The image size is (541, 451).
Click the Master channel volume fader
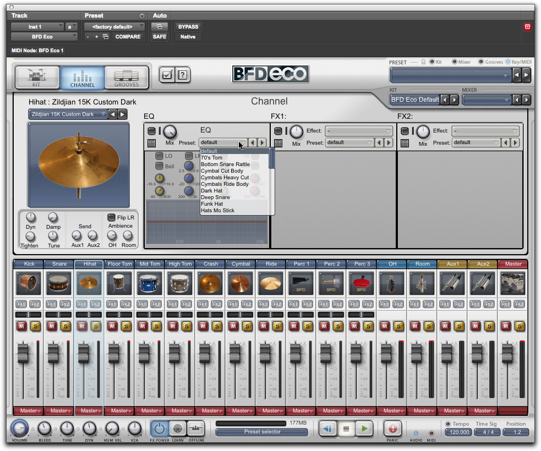(x=507, y=353)
